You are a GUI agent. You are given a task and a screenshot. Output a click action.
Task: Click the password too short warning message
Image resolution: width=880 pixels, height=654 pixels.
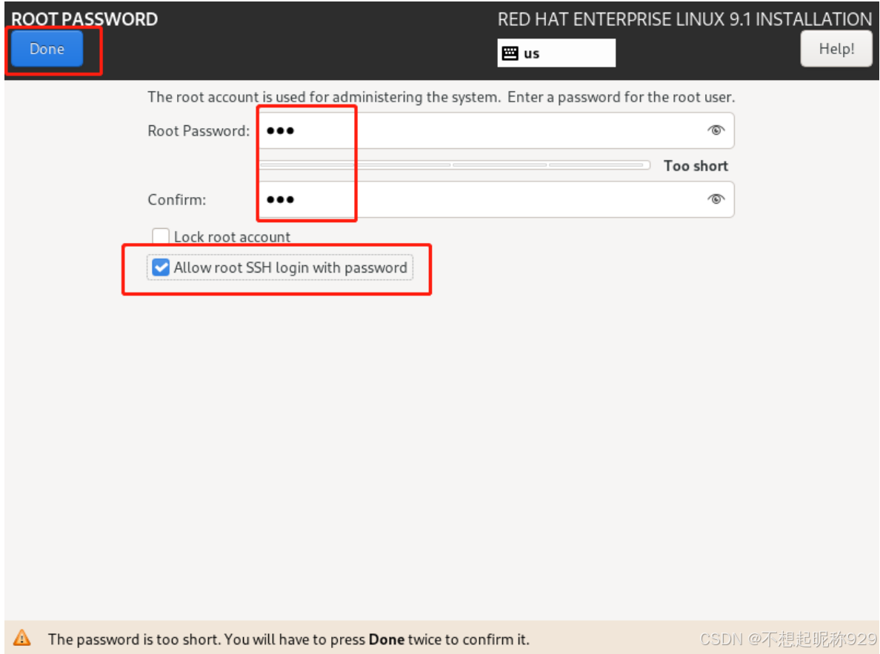[288, 639]
